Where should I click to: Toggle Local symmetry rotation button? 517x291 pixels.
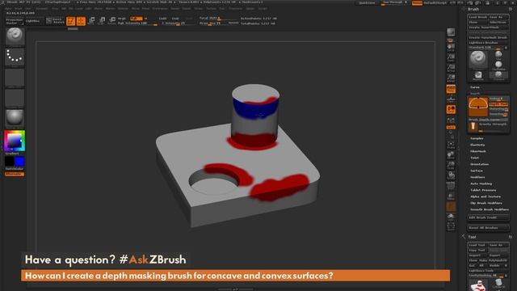point(451,110)
